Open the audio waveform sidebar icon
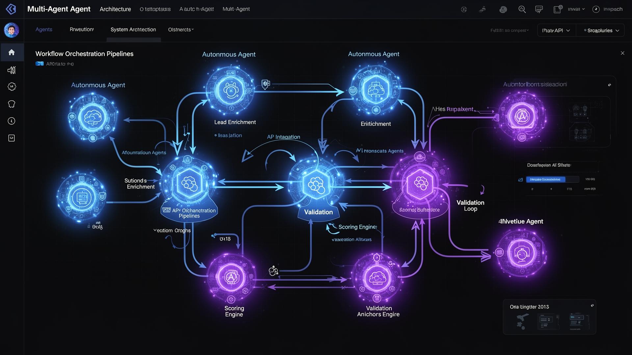632x355 pixels. coord(12,70)
